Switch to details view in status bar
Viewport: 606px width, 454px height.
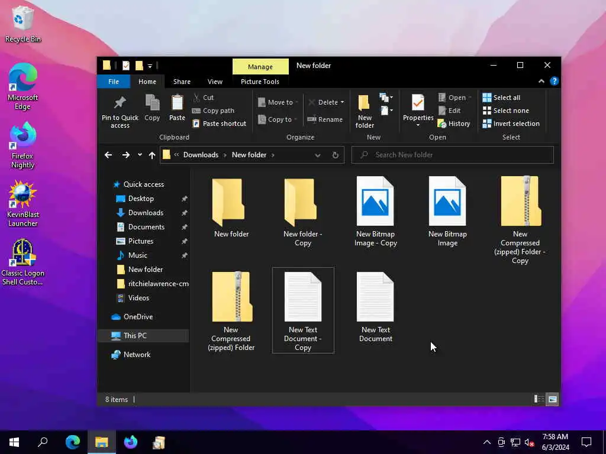[539, 399]
